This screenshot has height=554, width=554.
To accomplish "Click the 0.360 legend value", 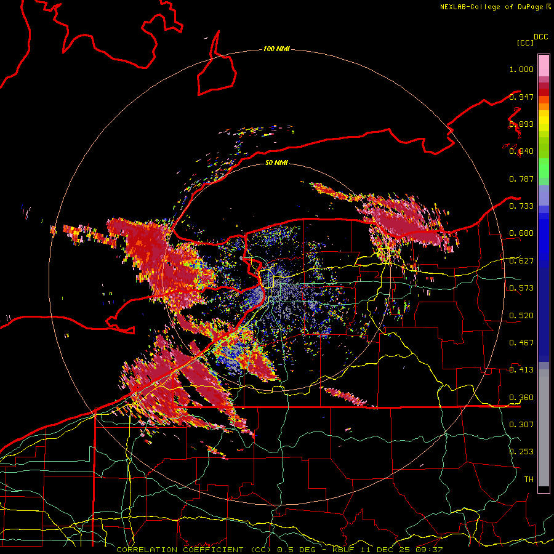I will click(x=521, y=398).
